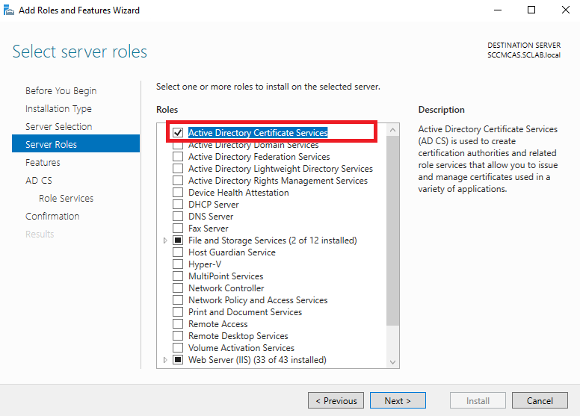The image size is (580, 416).
Task: Tick the Hyper-V role checkbox
Action: 178,264
